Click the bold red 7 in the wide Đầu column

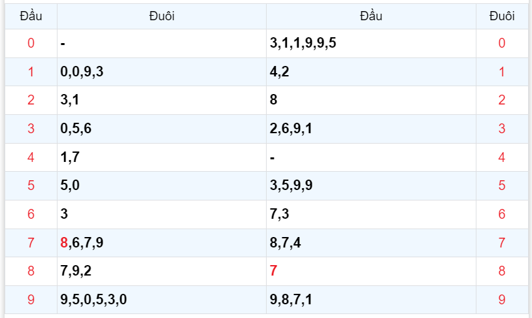pyautogui.click(x=274, y=271)
